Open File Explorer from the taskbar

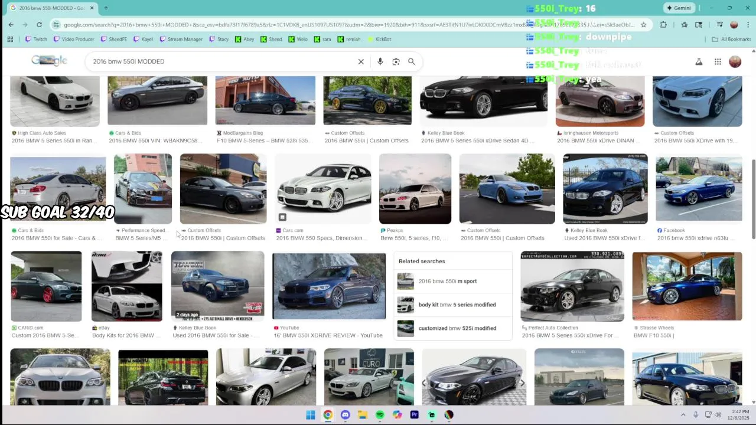[x=362, y=415]
